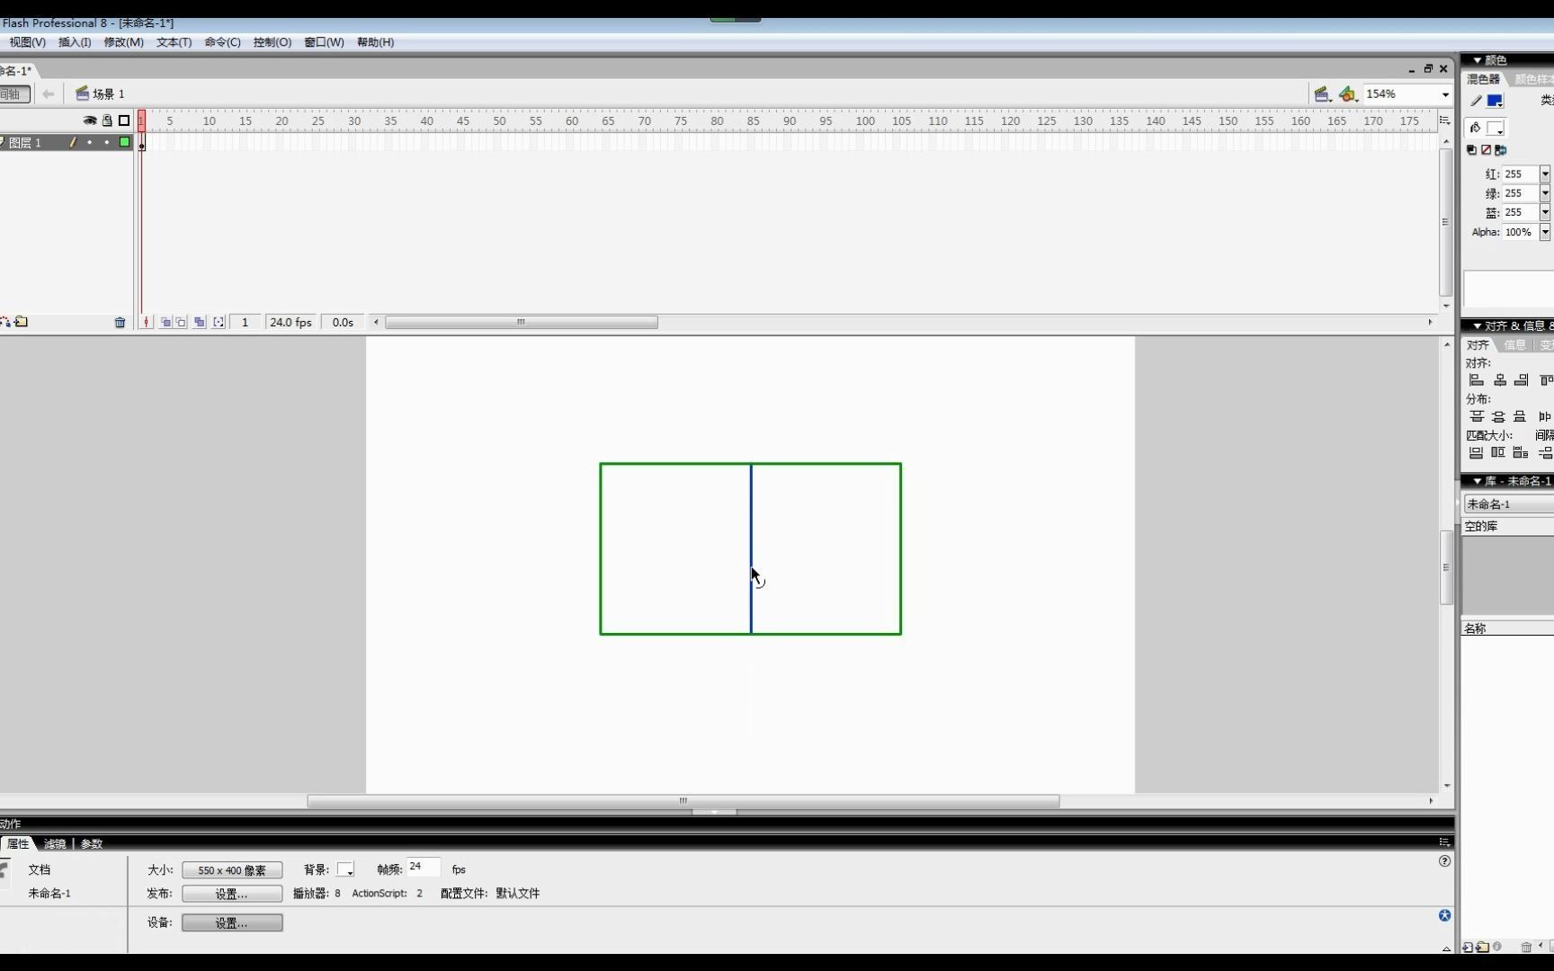1554x971 pixels.
Task: Click the back arrow beside Scene 1
Action: (x=49, y=94)
